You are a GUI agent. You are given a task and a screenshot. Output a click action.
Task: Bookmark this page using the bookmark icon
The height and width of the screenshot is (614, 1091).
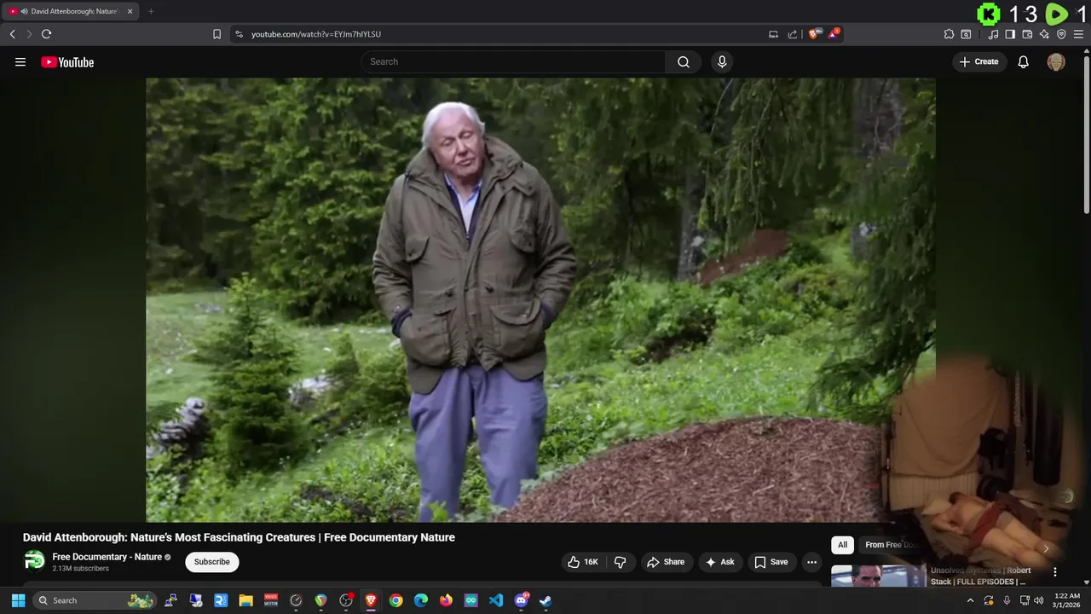click(x=216, y=34)
